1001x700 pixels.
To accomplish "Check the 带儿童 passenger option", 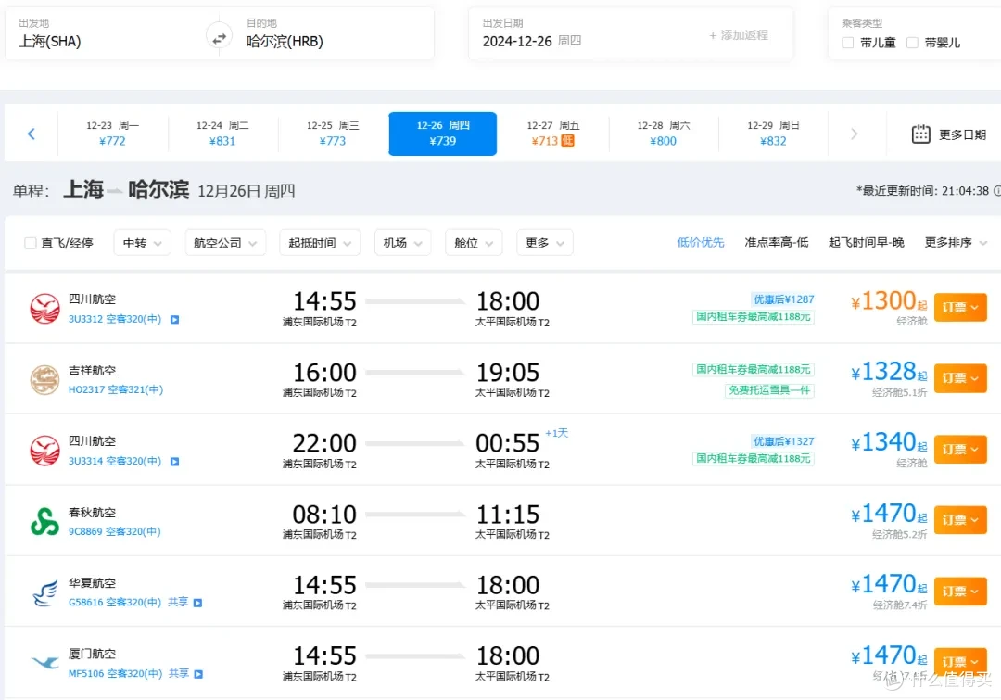I will click(848, 43).
